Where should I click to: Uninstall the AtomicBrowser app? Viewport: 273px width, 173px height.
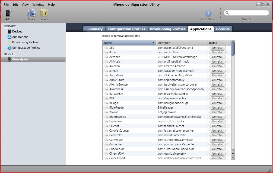coord(218,84)
